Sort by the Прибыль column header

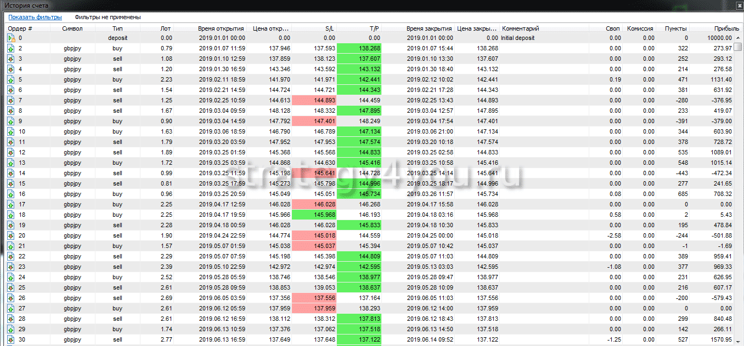pos(719,28)
